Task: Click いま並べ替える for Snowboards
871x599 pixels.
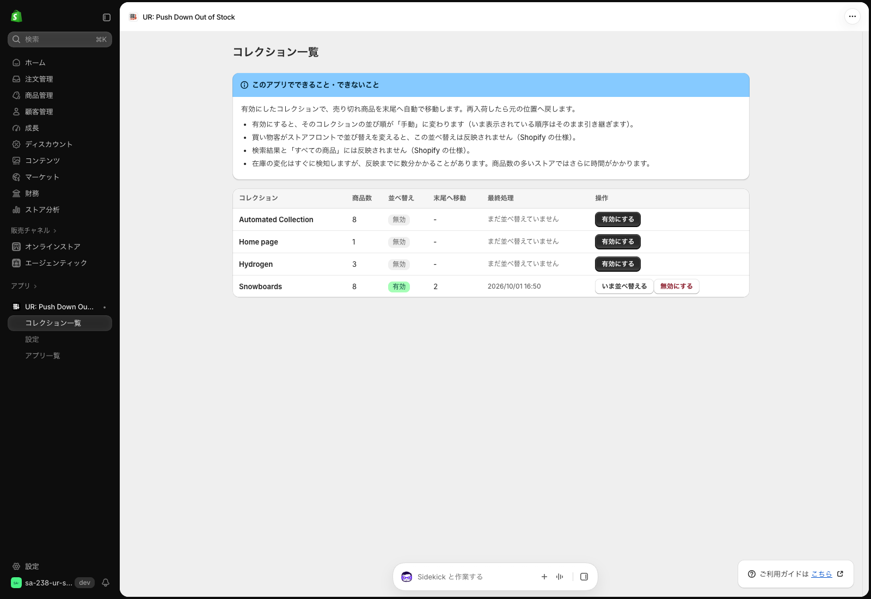Action: point(624,286)
